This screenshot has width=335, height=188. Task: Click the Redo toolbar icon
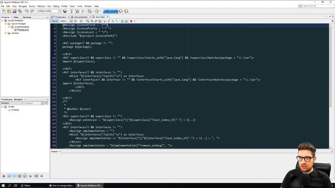(32, 11)
